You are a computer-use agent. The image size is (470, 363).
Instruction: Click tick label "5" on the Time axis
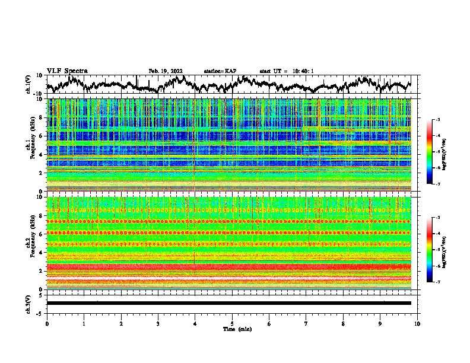pyautogui.click(x=232, y=324)
